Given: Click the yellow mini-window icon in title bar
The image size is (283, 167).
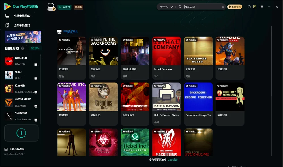Looking at the screenshot, I should coord(255,7).
